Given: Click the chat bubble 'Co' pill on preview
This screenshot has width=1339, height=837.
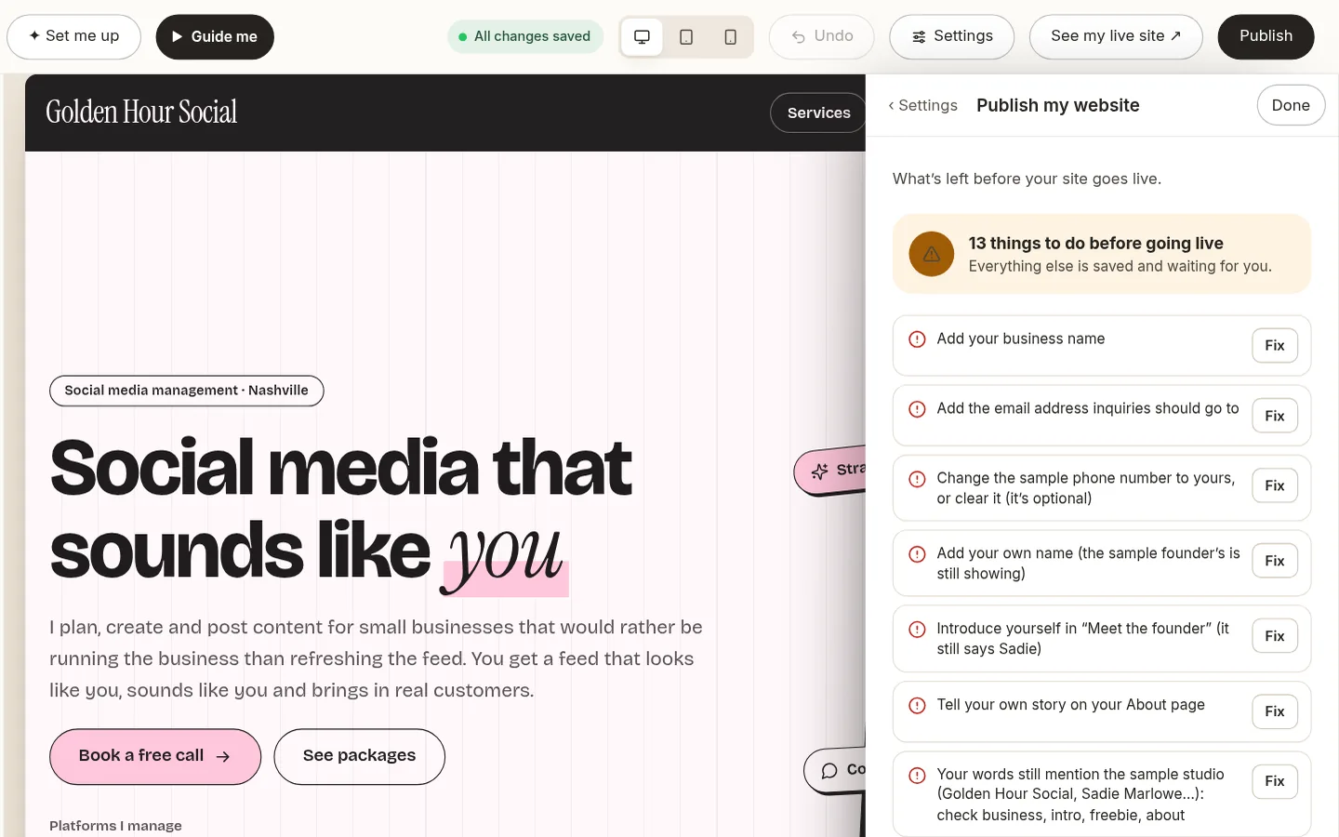Looking at the screenshot, I should 835,770.
